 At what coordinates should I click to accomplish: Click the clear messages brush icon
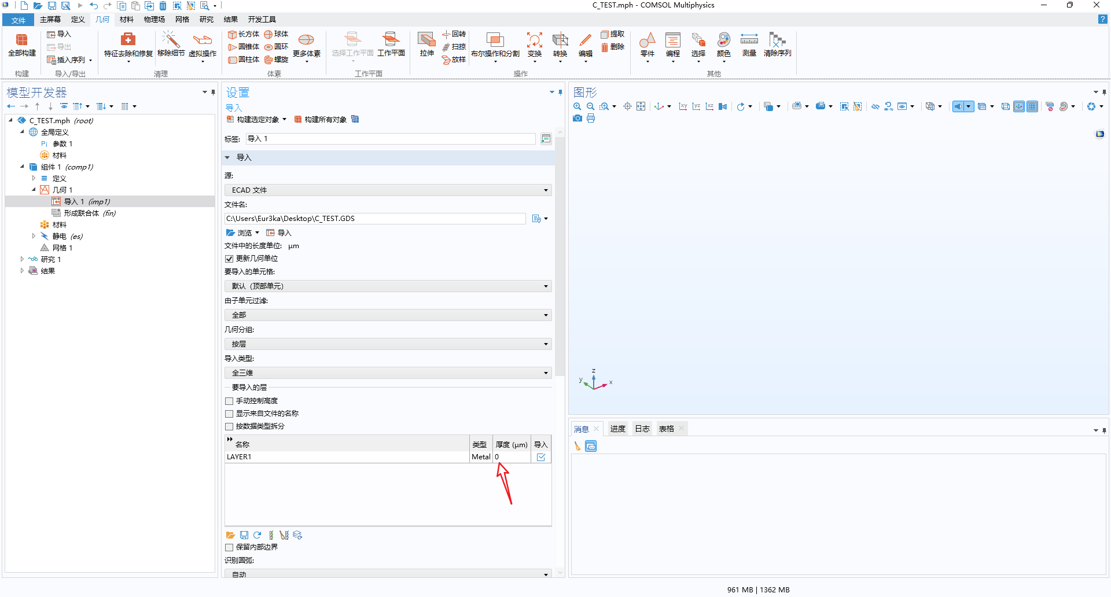click(577, 446)
